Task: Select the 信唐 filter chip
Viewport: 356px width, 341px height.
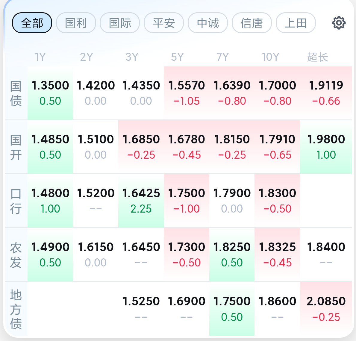Action: [252, 23]
